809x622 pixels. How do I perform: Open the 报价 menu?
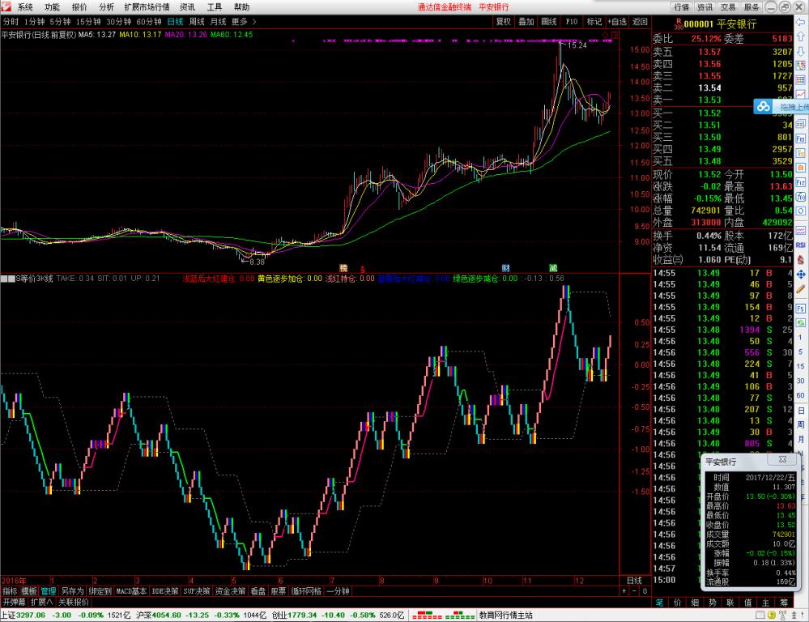tap(79, 6)
